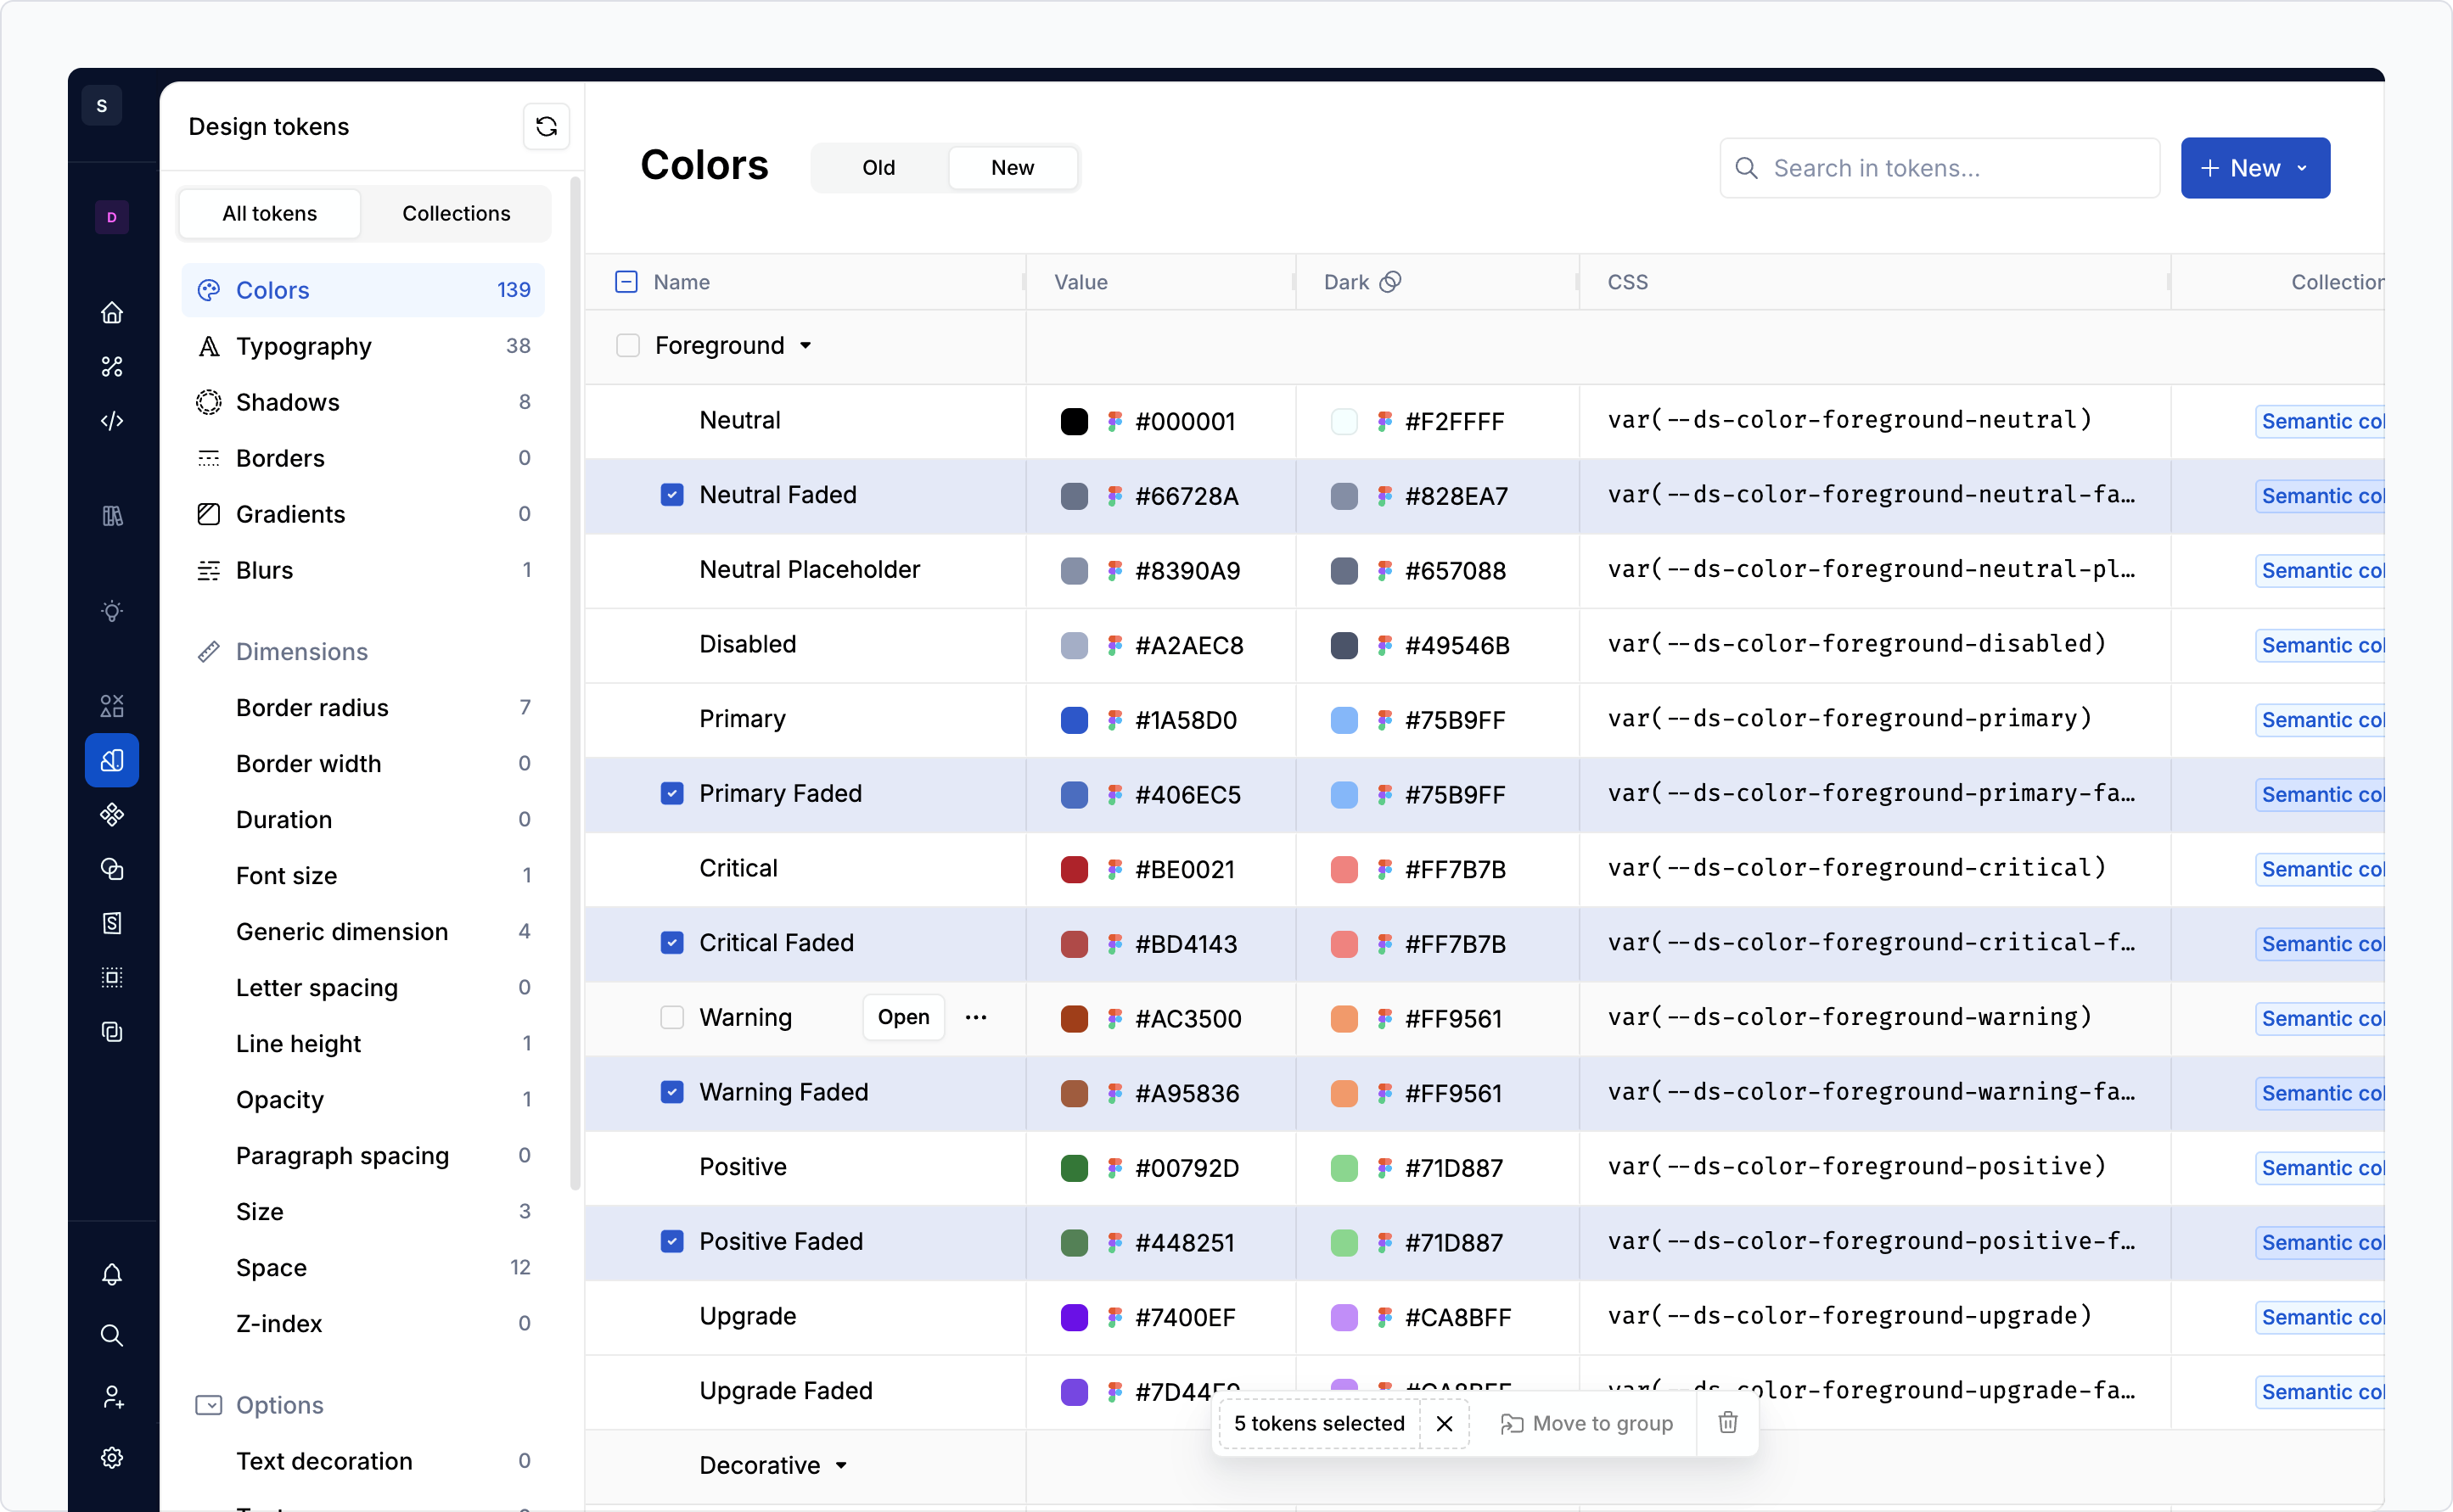Click the code brackets icon in the sidebar
The width and height of the screenshot is (2453, 1512).
point(112,420)
